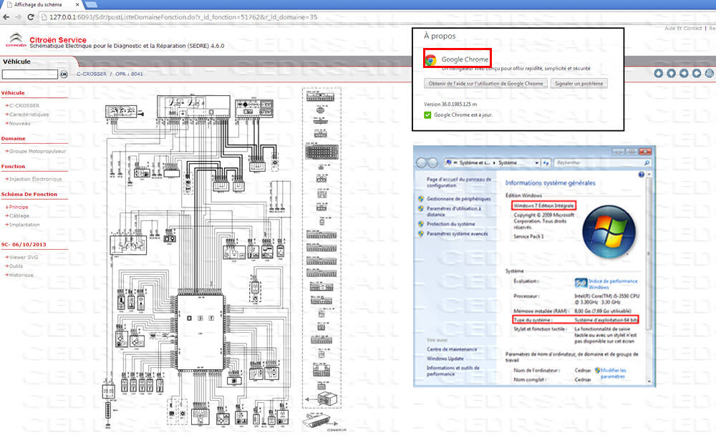This screenshot has width=716, height=438.
Task: Open the Véhicule tab header
Action: pos(17,62)
